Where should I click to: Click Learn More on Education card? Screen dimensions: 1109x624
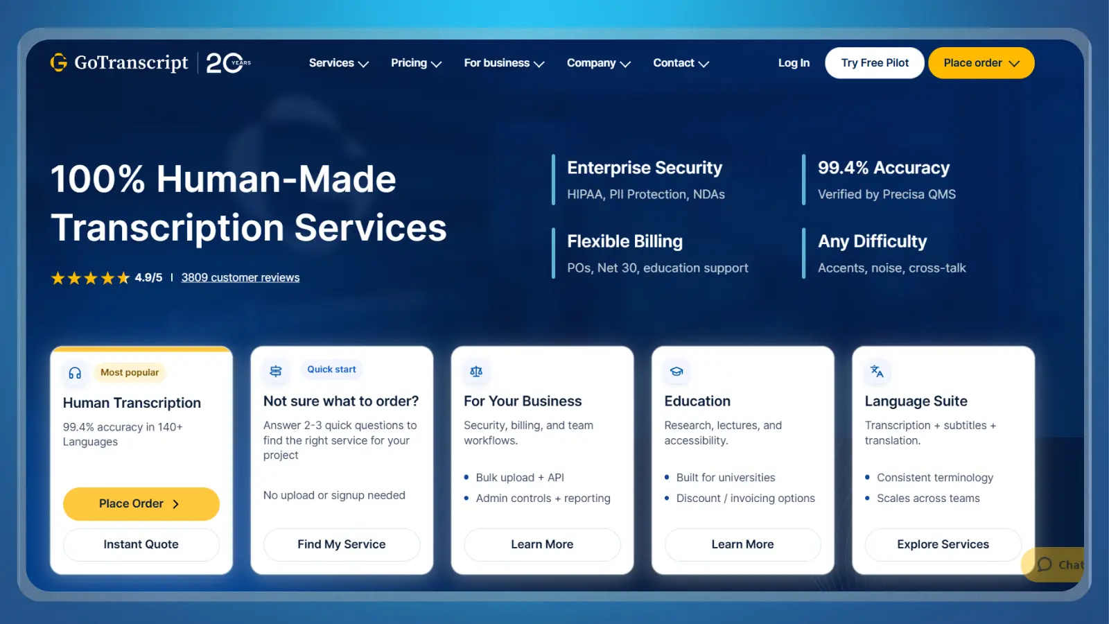coord(742,544)
